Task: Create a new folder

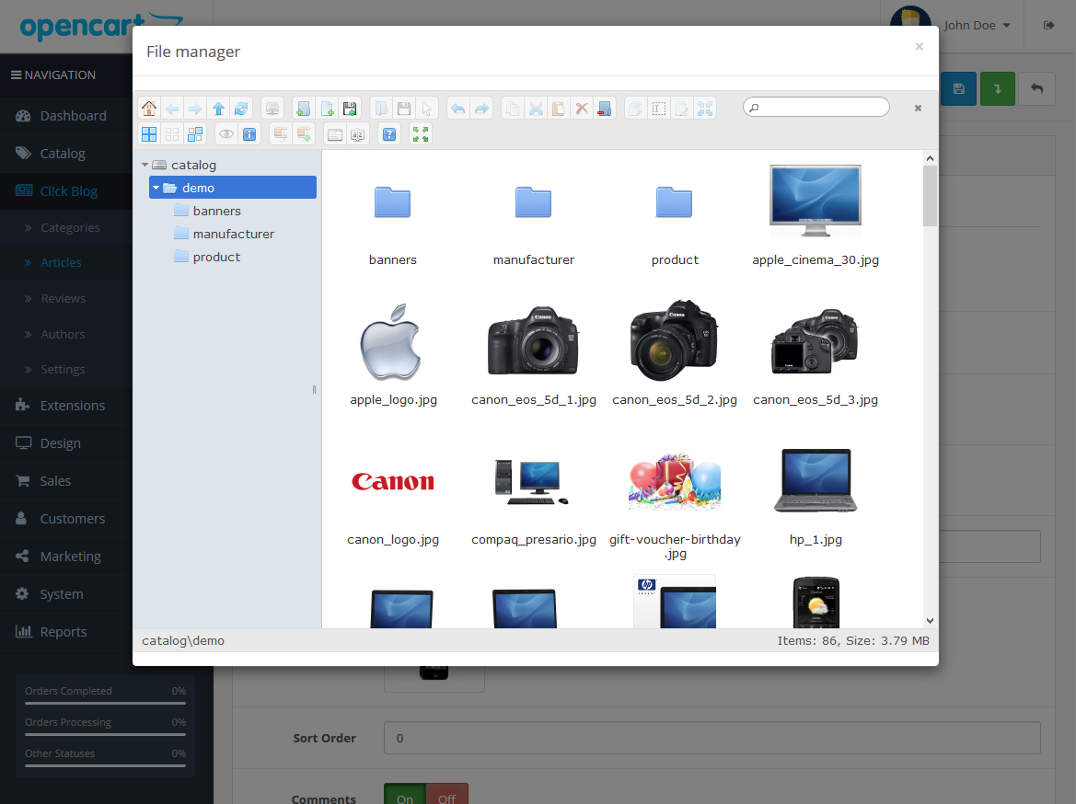Action: 303,109
